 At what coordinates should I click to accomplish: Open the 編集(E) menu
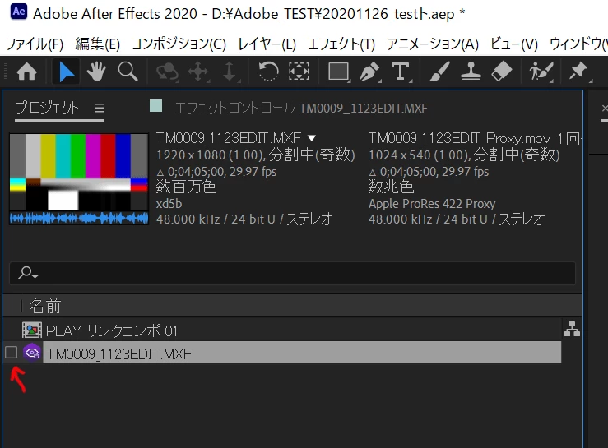tap(98, 44)
